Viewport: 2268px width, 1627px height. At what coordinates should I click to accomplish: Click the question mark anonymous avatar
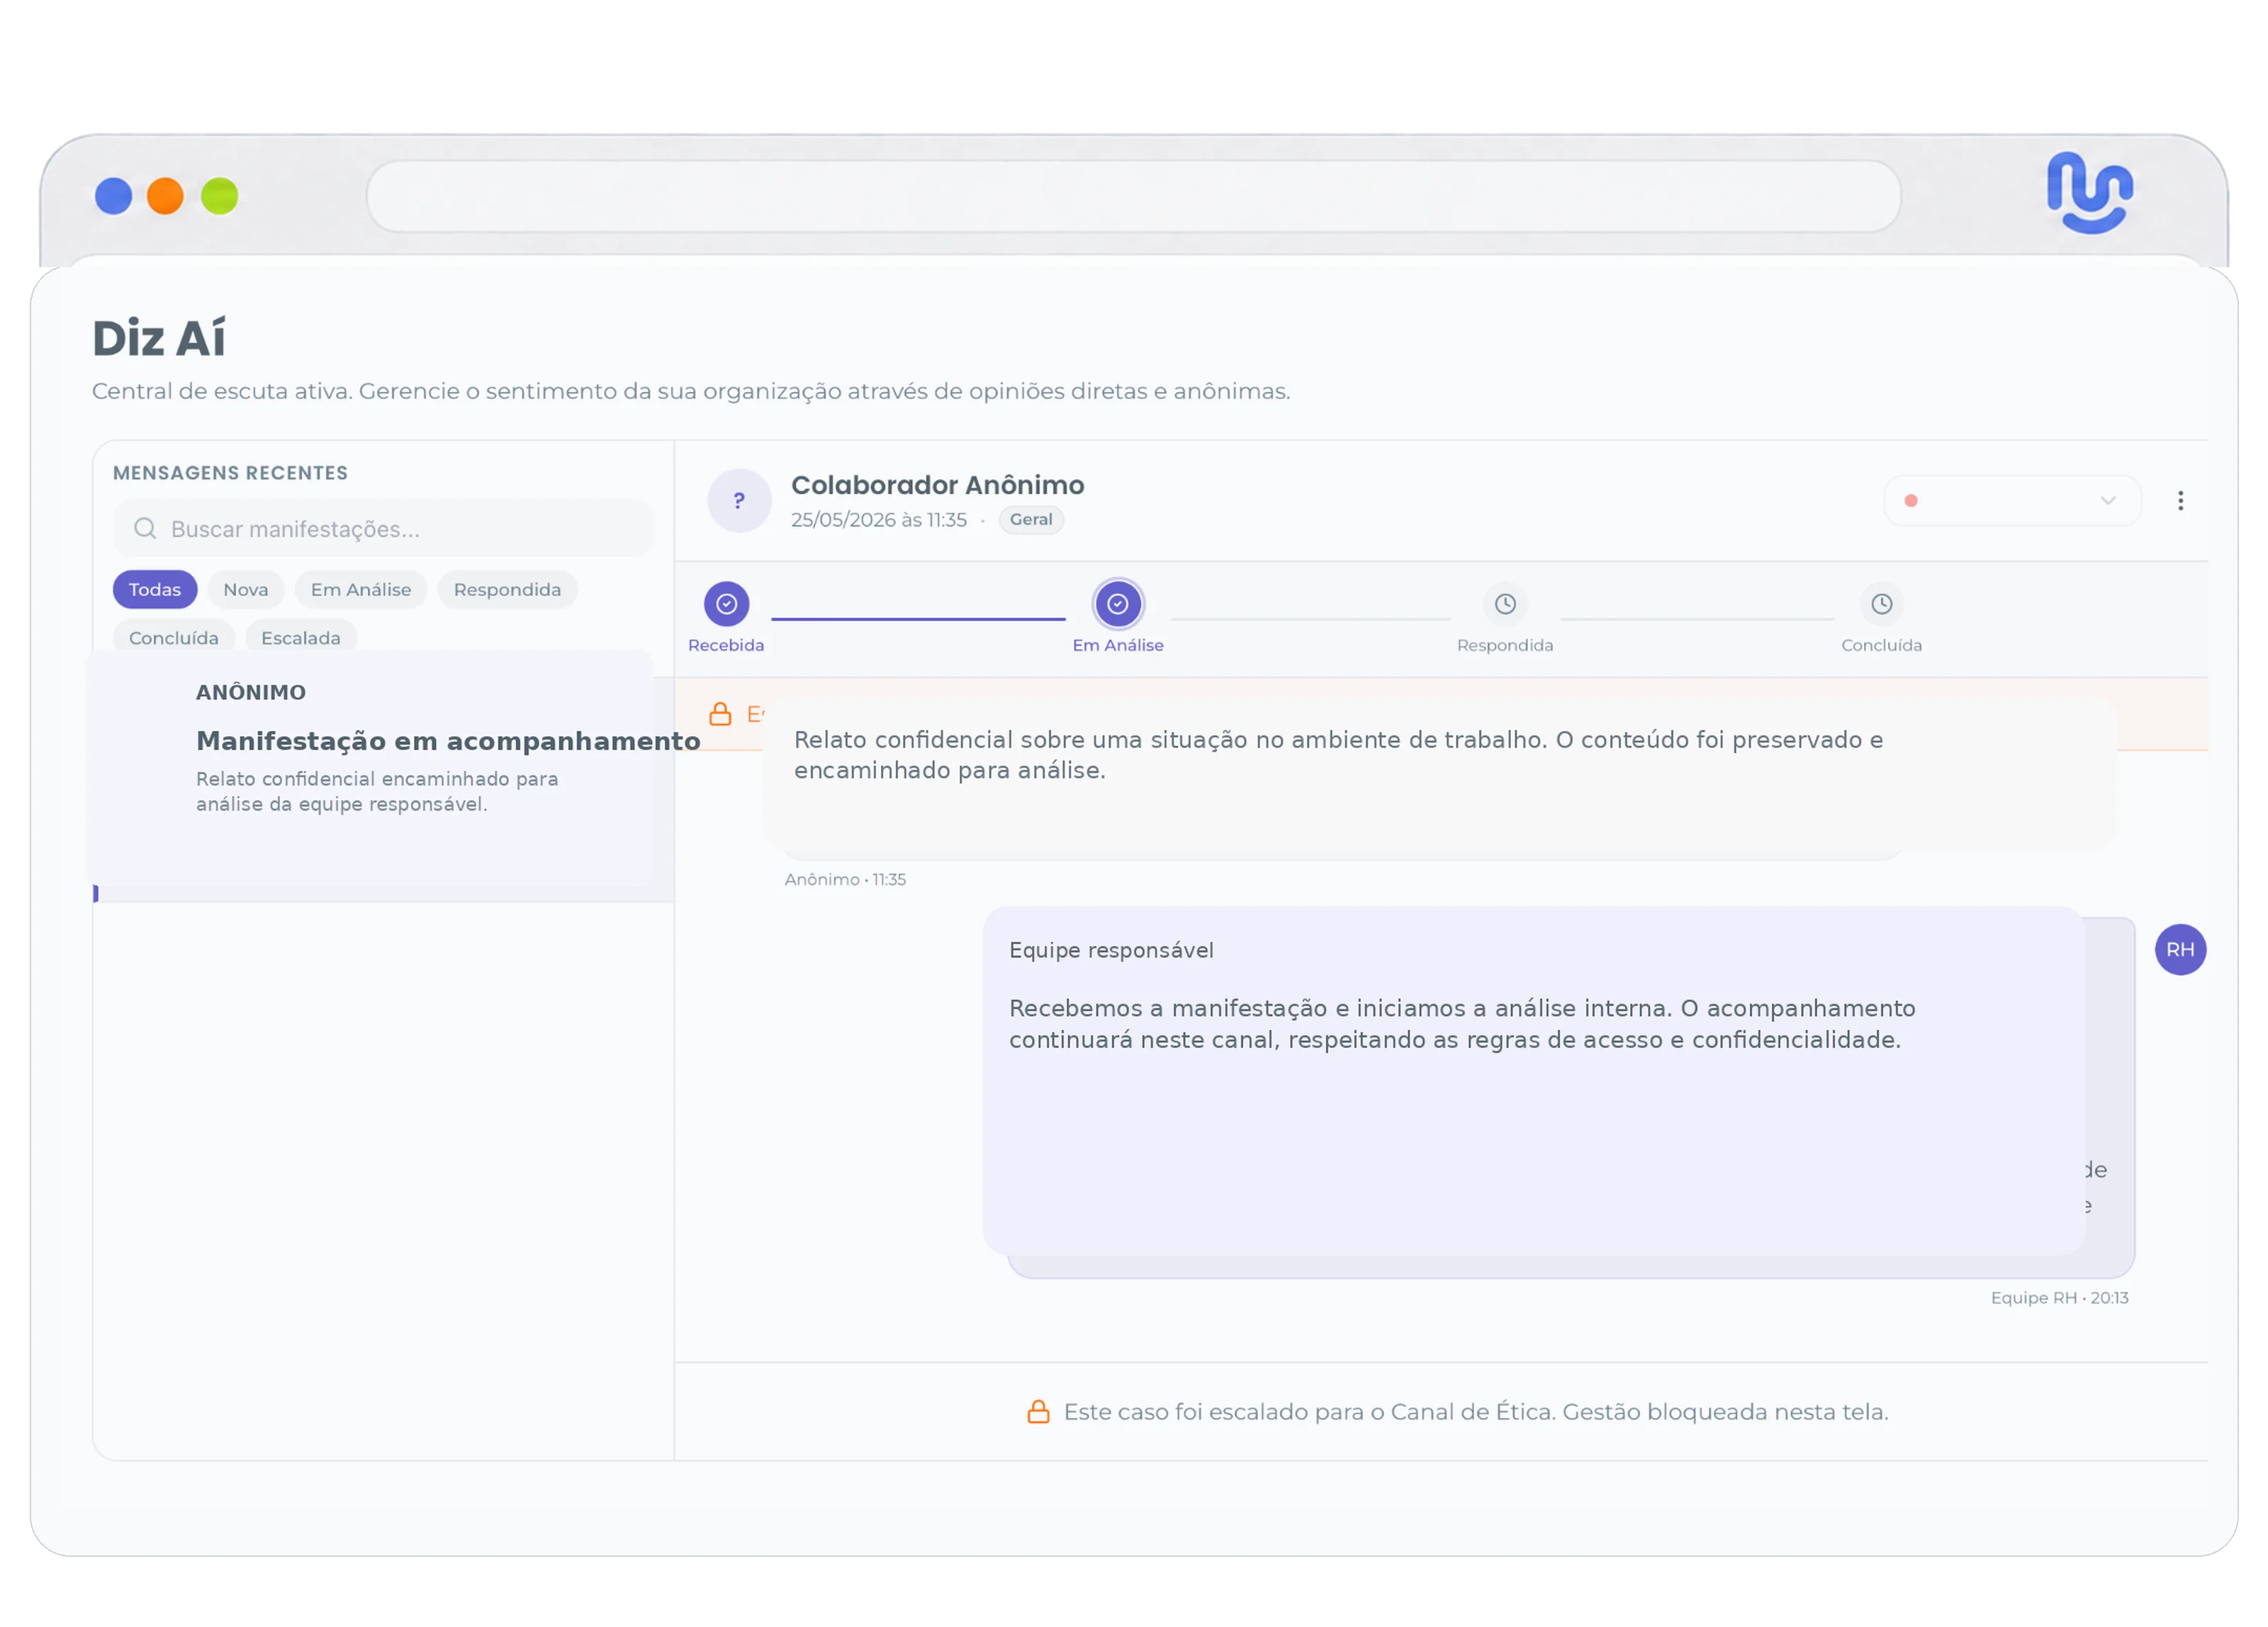click(x=739, y=501)
